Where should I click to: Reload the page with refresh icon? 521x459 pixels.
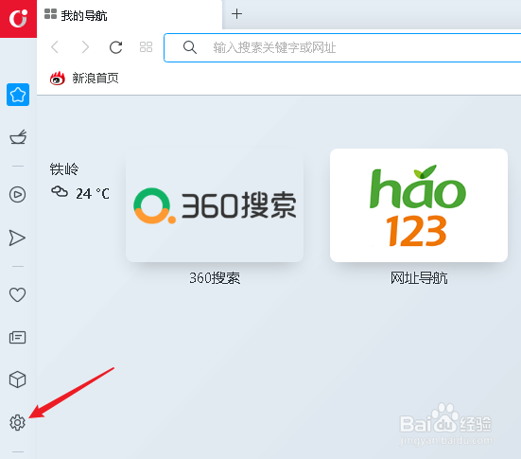(x=115, y=47)
